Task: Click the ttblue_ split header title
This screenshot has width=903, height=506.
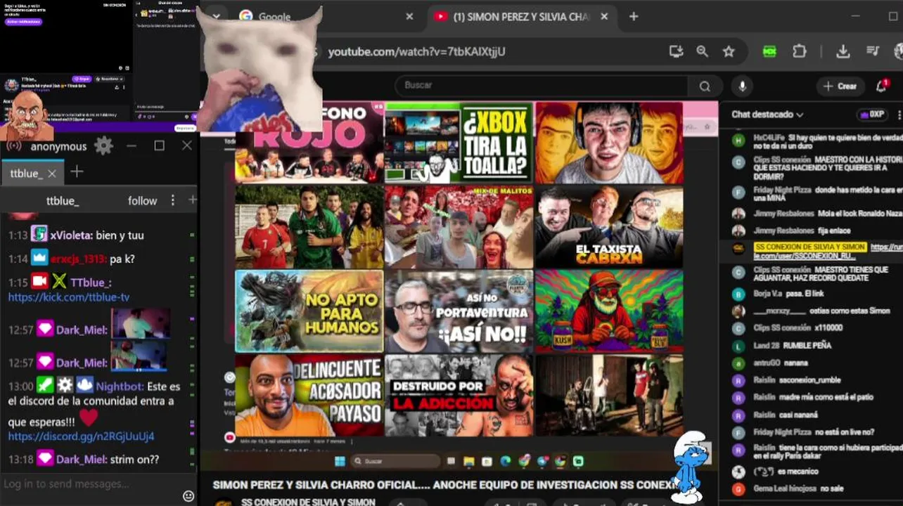Action: [63, 200]
